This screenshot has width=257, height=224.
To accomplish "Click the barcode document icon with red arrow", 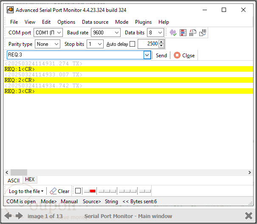I will click(x=193, y=33).
